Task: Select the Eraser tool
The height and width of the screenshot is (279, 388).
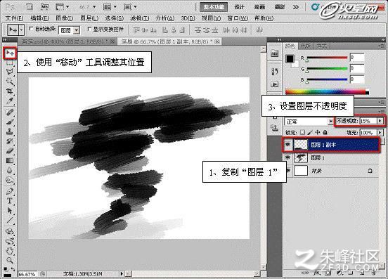Action: (10, 150)
